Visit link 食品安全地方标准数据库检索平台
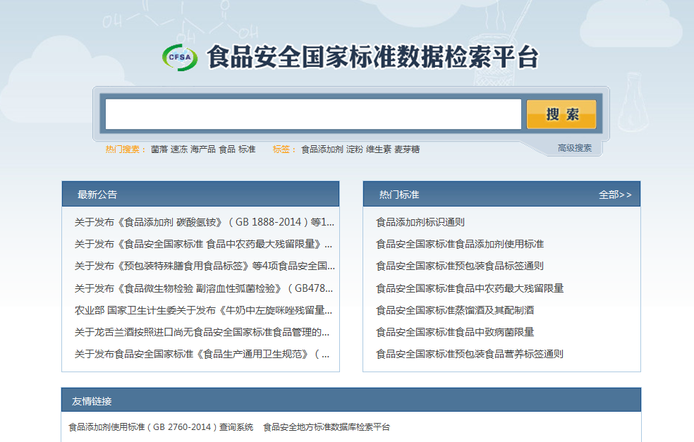This screenshot has height=442, width=694. click(327, 427)
